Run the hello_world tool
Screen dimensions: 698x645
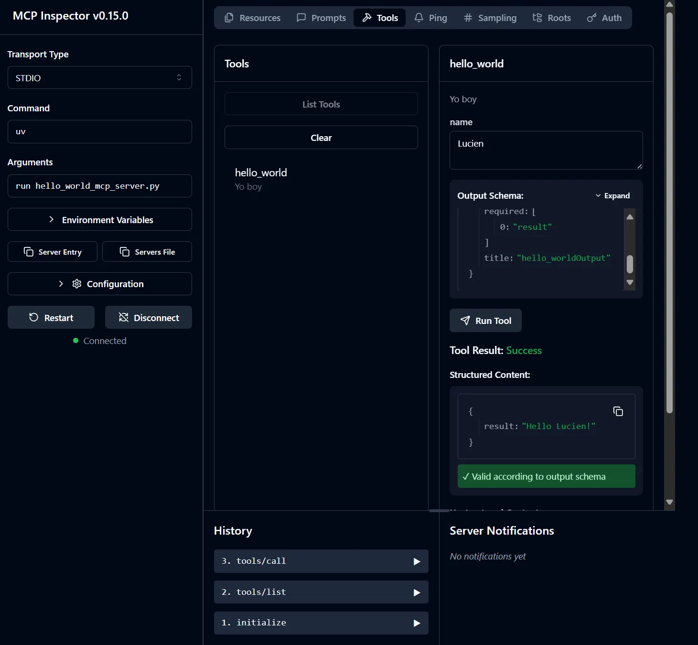click(x=485, y=321)
